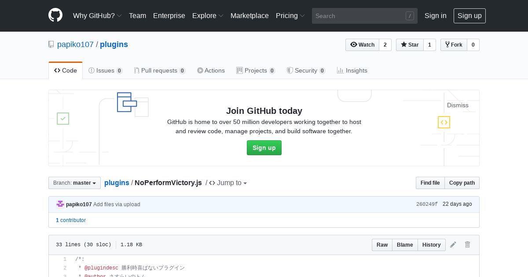
Task: Click the watchers count 2
Action: point(385,45)
